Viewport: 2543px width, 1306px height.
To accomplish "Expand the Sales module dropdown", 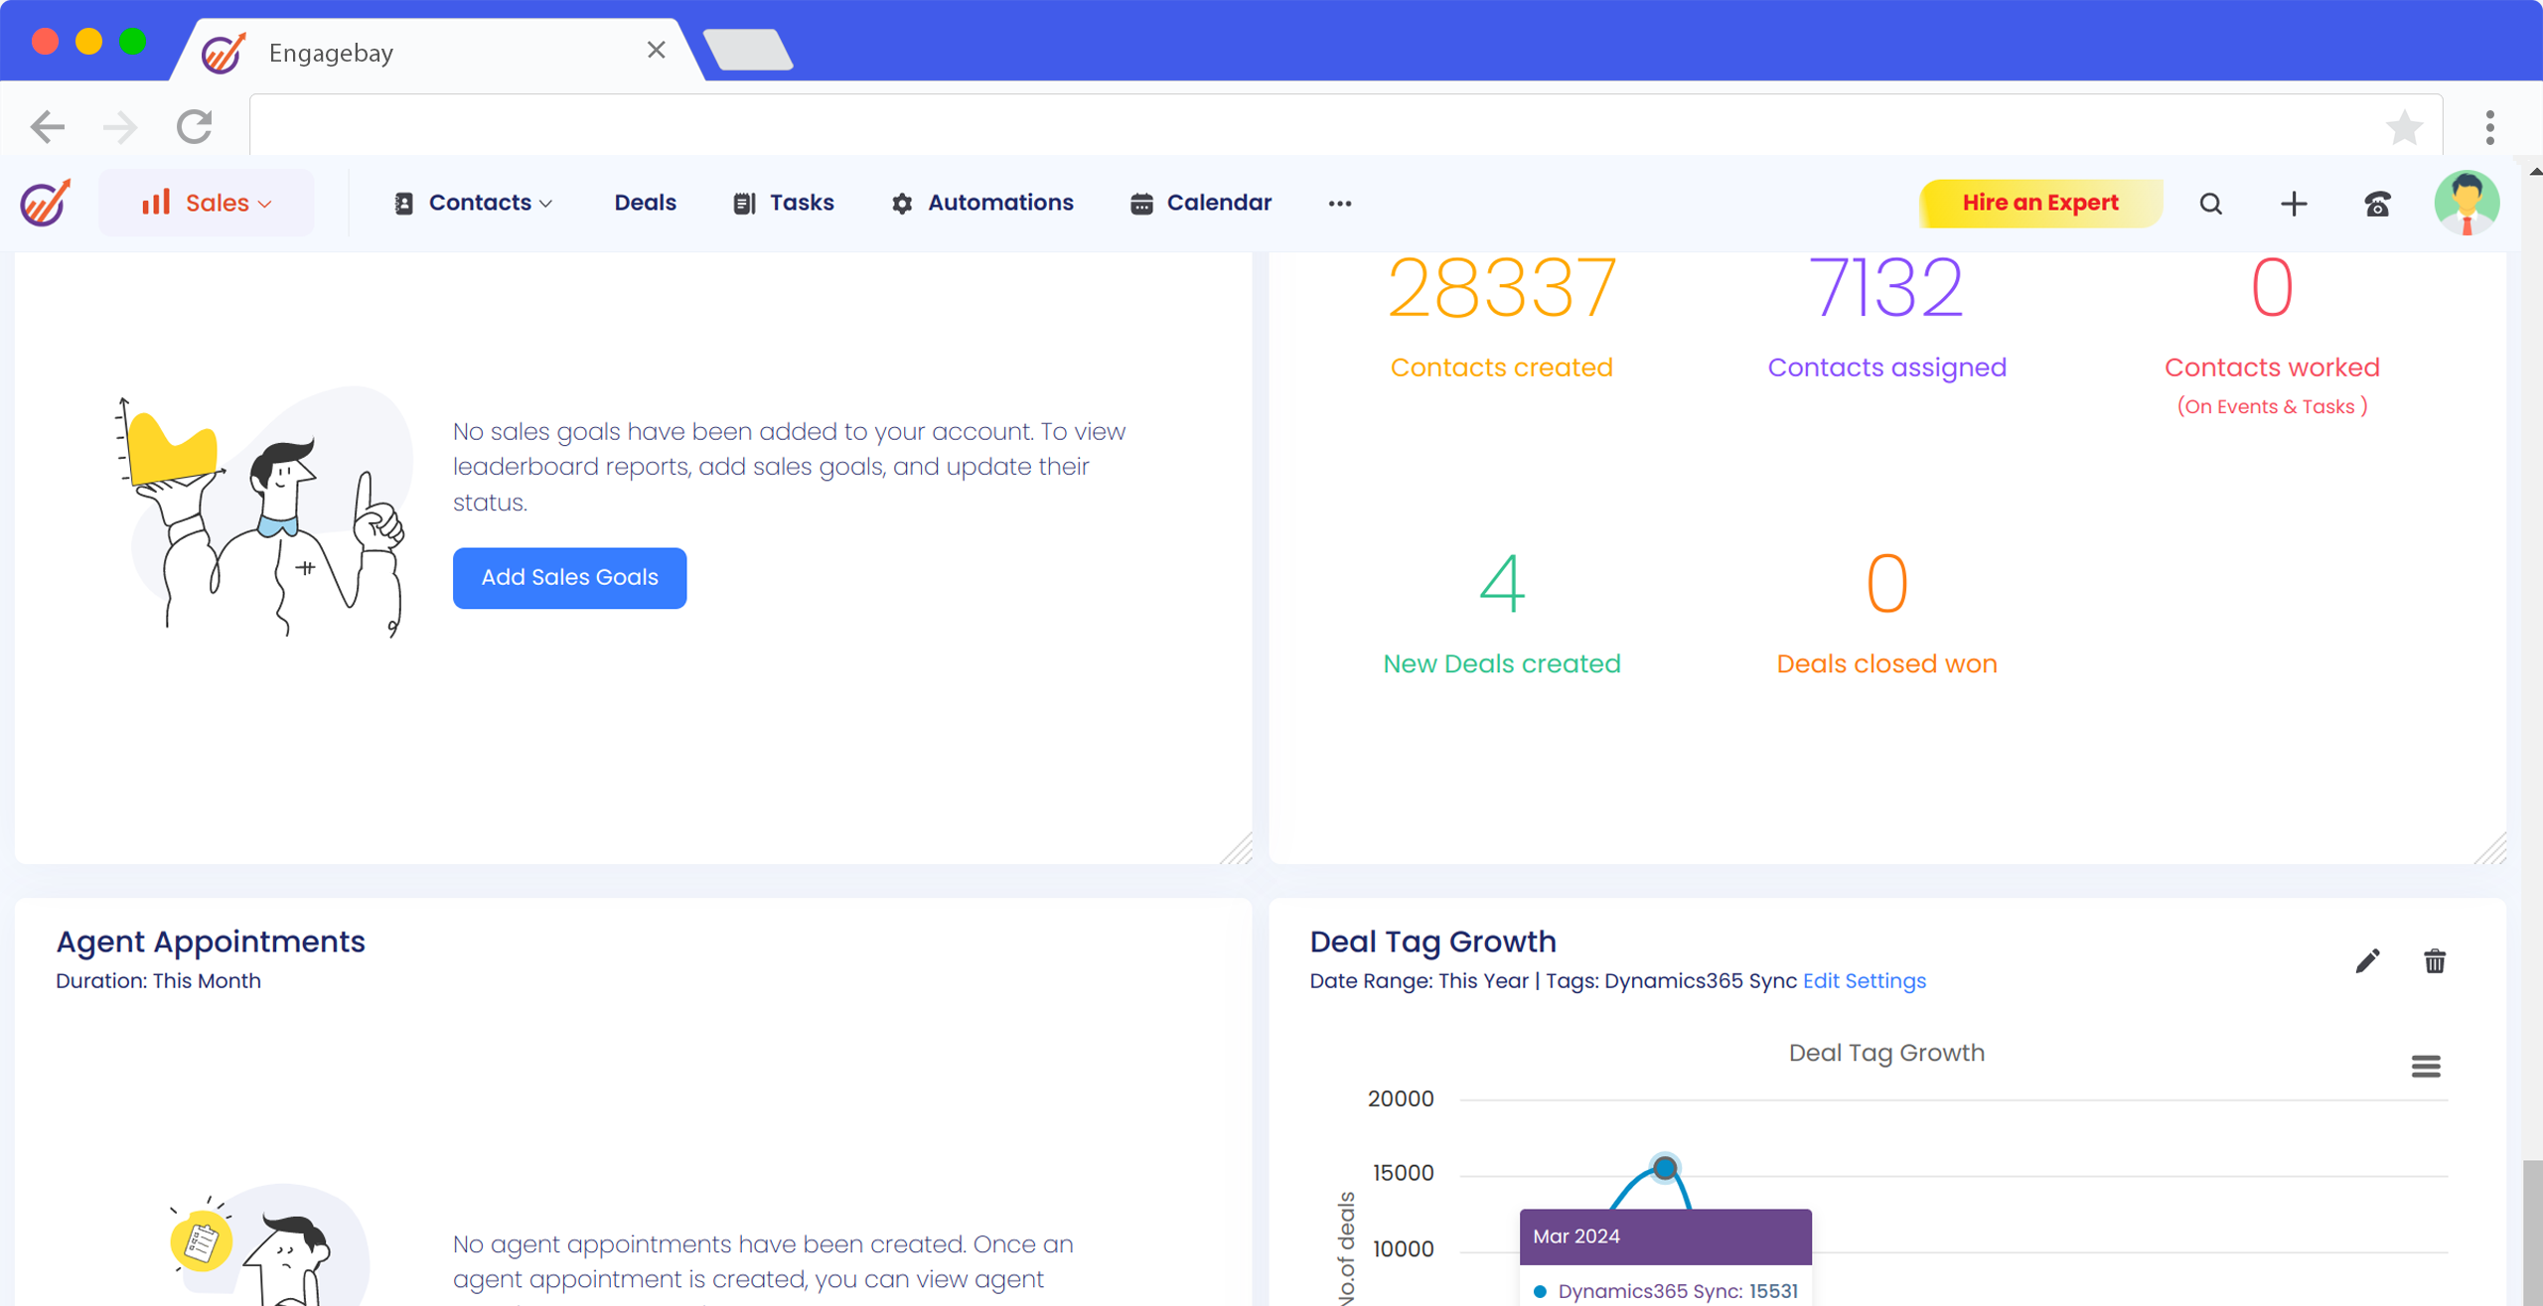I will coord(207,203).
